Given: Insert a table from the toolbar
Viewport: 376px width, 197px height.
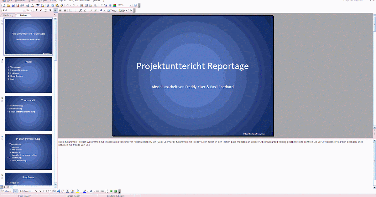Looking at the screenshot, I should [86, 5].
